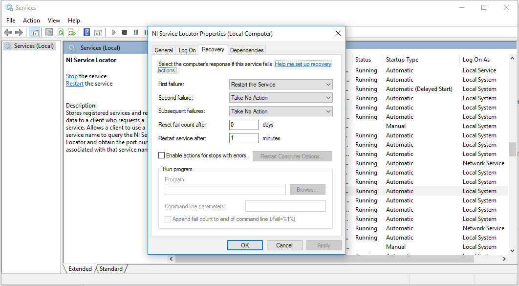Click the Command line parameters field

tap(285, 206)
